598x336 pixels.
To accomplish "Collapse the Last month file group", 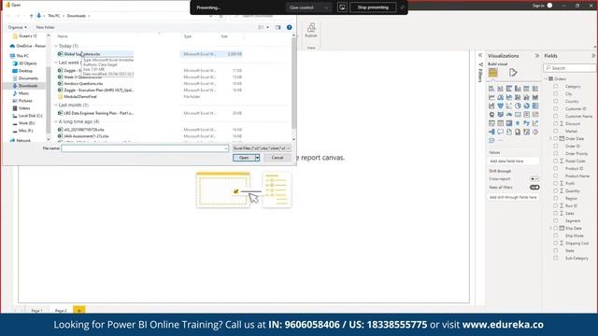I will pos(56,105).
